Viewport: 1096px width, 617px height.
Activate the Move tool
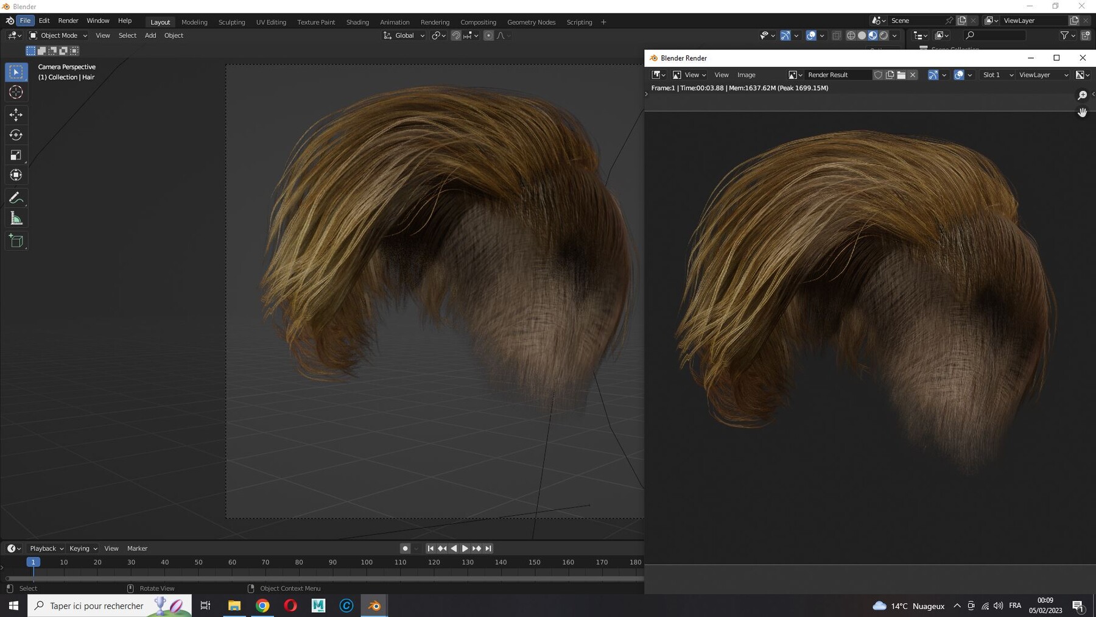[16, 115]
